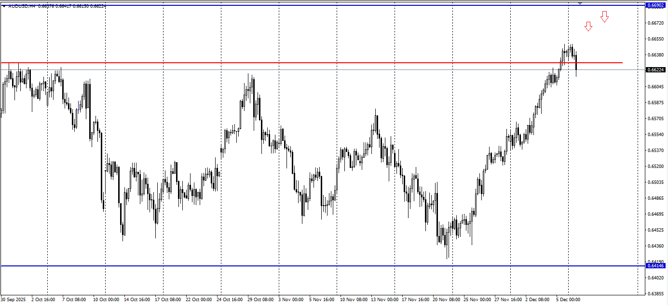Click the 0.65540 price scale label

pyautogui.click(x=656, y=134)
